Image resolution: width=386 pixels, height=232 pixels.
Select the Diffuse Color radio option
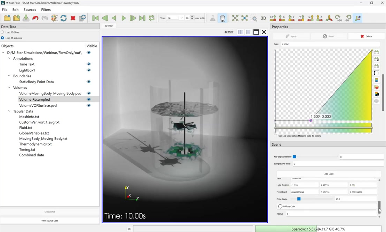point(280,206)
